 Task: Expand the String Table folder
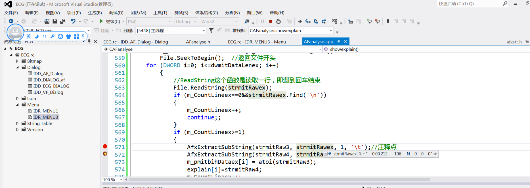pos(17,123)
